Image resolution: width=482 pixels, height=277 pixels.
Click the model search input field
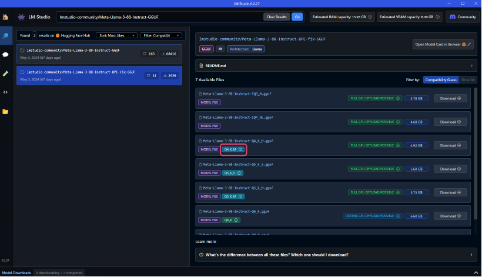(159, 17)
